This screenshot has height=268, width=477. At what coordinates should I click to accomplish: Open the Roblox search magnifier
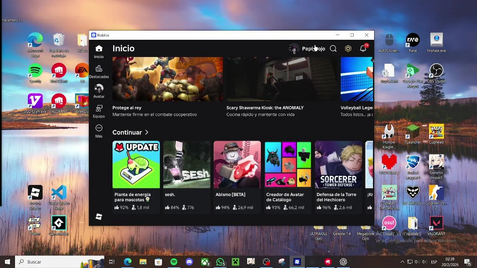pyautogui.click(x=333, y=49)
